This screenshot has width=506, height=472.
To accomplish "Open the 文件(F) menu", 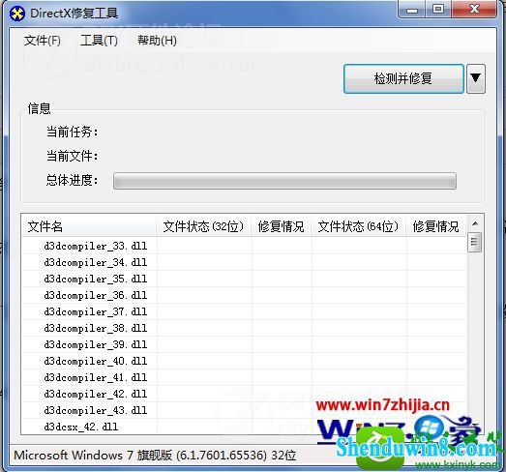I will tap(43, 41).
